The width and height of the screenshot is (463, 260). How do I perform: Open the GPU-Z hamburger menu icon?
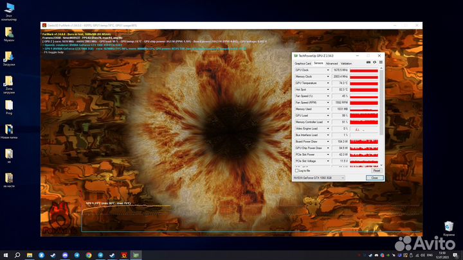(x=381, y=62)
